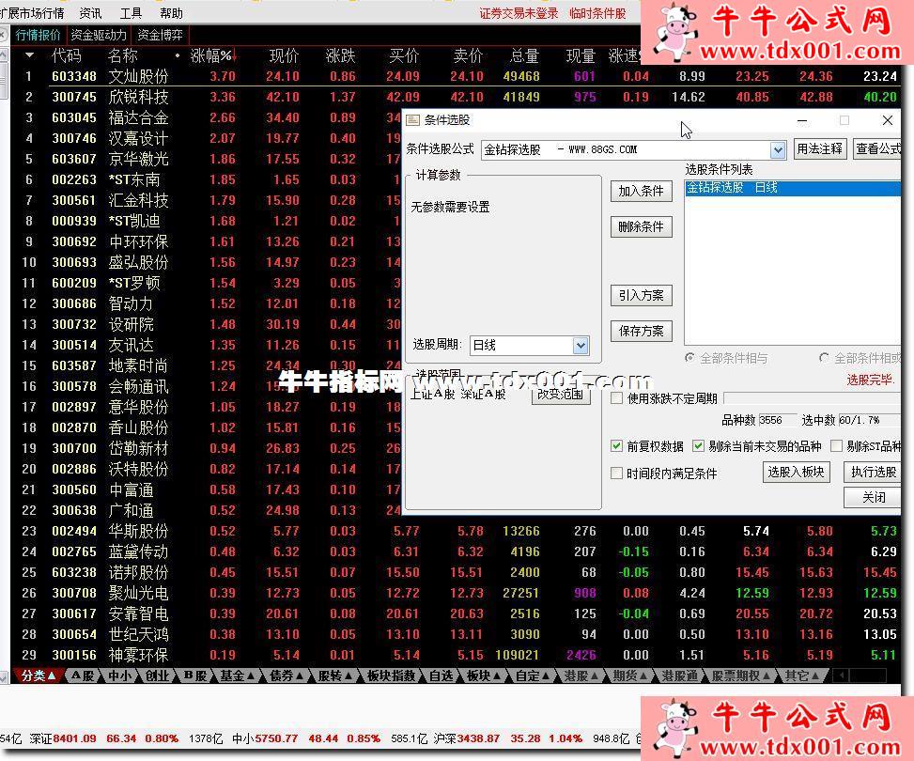Switch to the 行情报价 tab
Screen dimensions: 914x761
pyautogui.click(x=38, y=35)
